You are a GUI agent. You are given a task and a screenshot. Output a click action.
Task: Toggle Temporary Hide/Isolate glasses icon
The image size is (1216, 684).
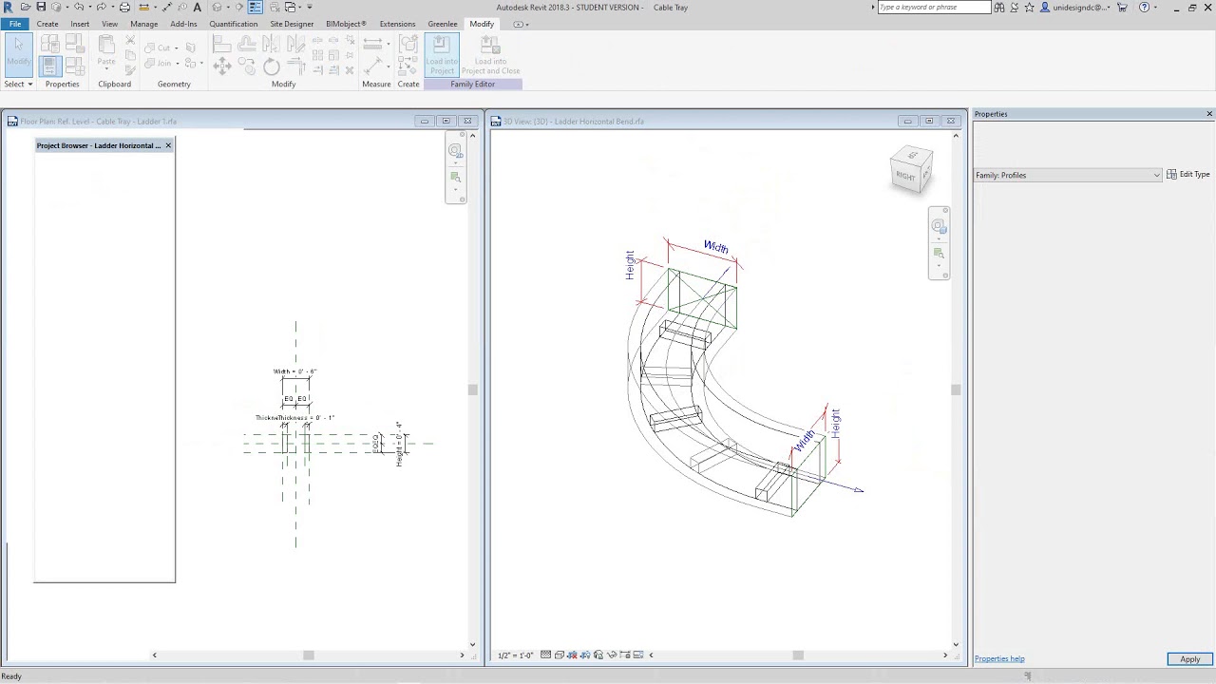612,655
